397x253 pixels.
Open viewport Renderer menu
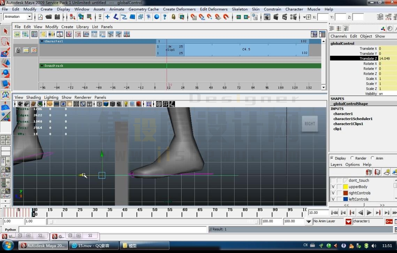click(83, 97)
